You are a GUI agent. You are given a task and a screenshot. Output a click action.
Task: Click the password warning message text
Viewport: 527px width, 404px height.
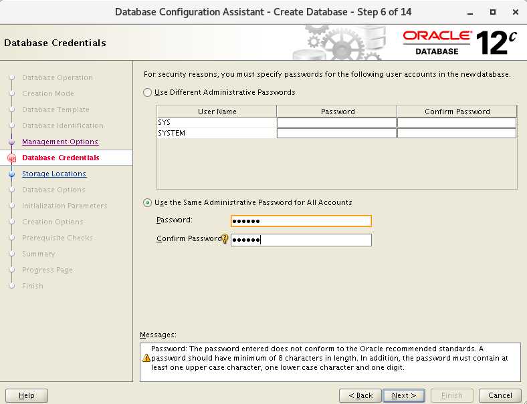pyautogui.click(x=329, y=358)
